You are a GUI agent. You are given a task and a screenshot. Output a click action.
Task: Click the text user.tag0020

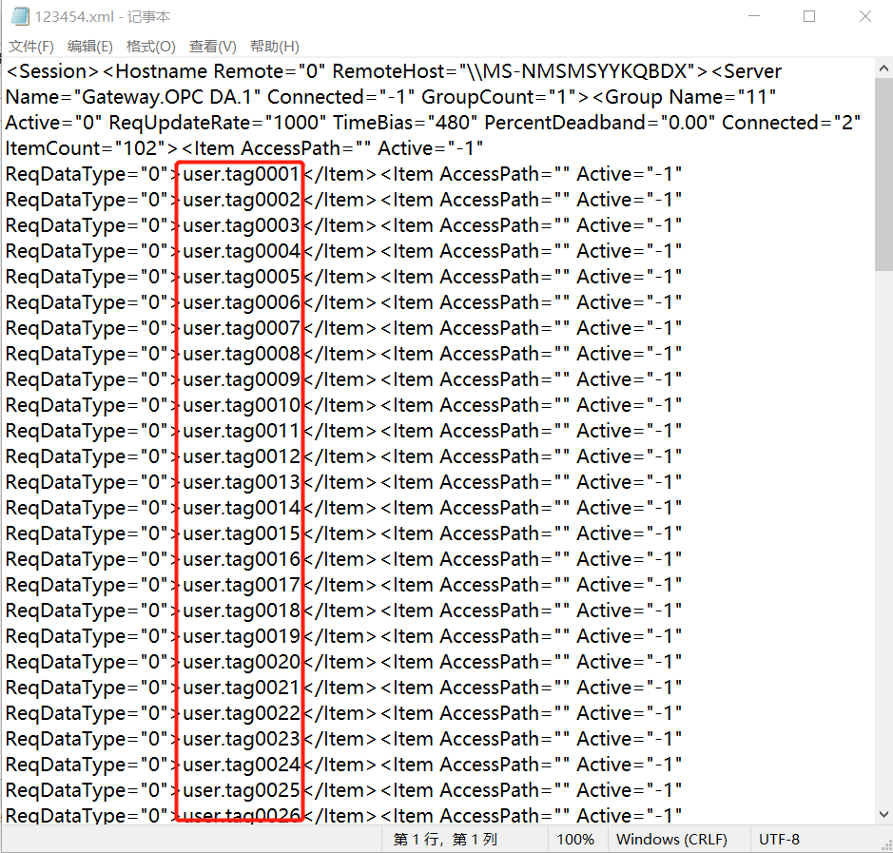click(241, 662)
